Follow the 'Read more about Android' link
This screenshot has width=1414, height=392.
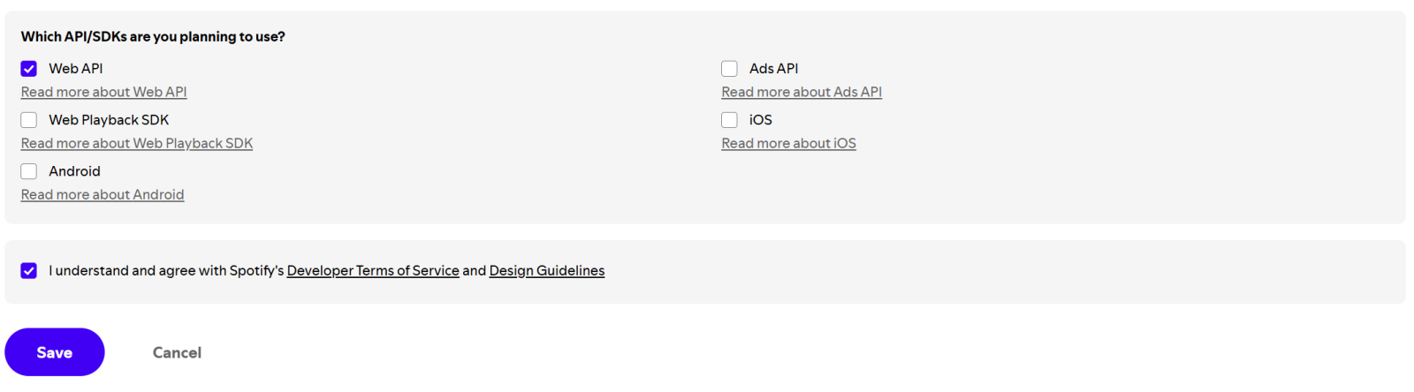[103, 194]
